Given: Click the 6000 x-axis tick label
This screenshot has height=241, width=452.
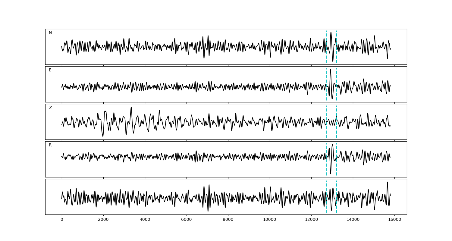Looking at the screenshot, I should 187,220.
